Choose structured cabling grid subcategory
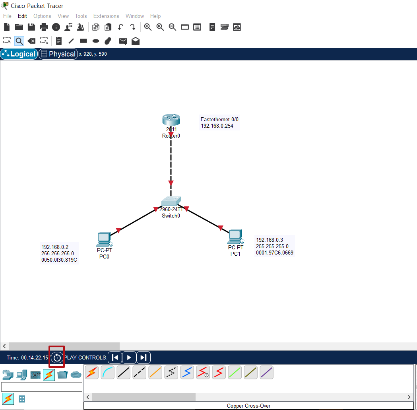Image resolution: width=417 pixels, height=410 pixels. 22,399
